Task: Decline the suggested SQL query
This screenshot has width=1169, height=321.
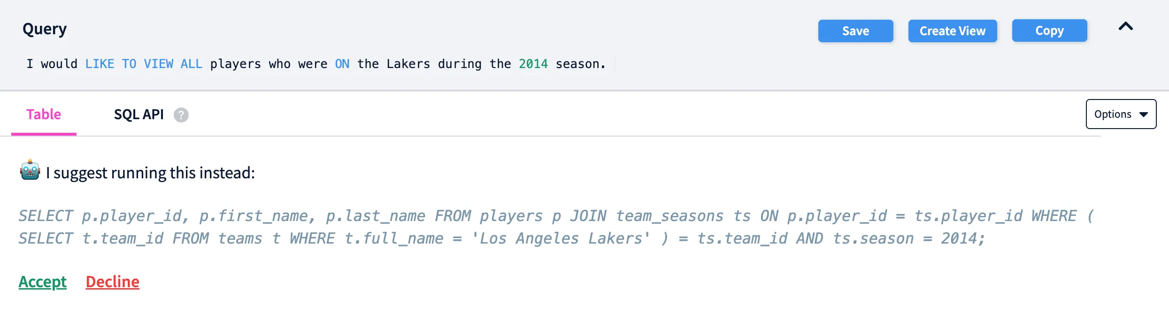Action: click(x=112, y=282)
